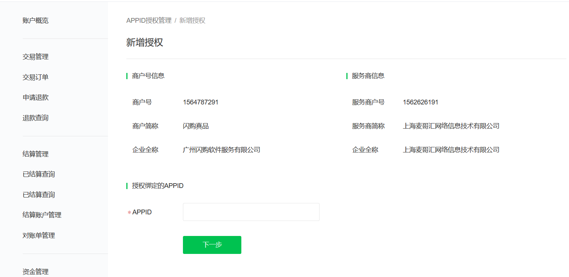Viewport: 569px width, 277px height.
Task: Focus the APPID input field
Action: click(251, 212)
